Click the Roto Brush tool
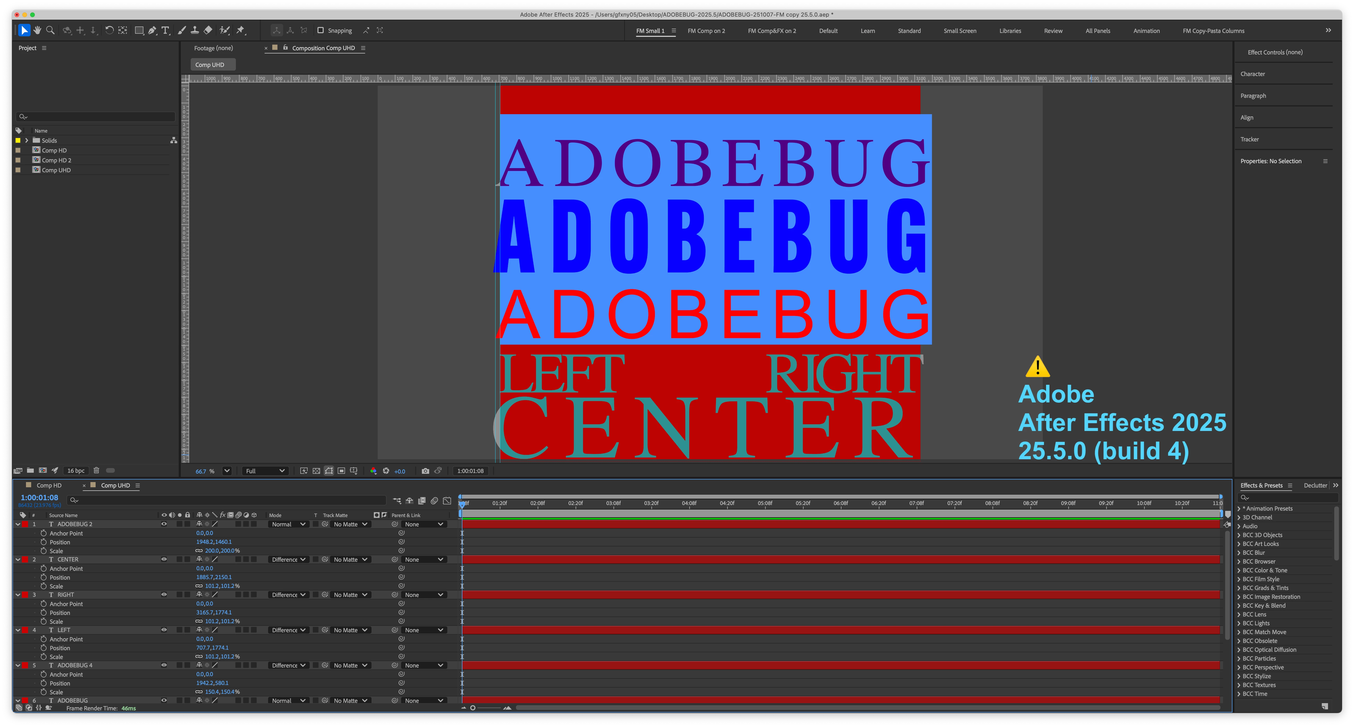The width and height of the screenshot is (1354, 727). point(224,30)
